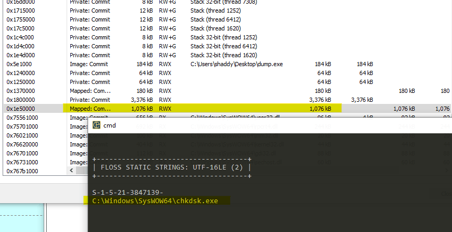The width and height of the screenshot is (452, 232).
Task: Select the 0x76701000 address row
Action: coord(22,153)
